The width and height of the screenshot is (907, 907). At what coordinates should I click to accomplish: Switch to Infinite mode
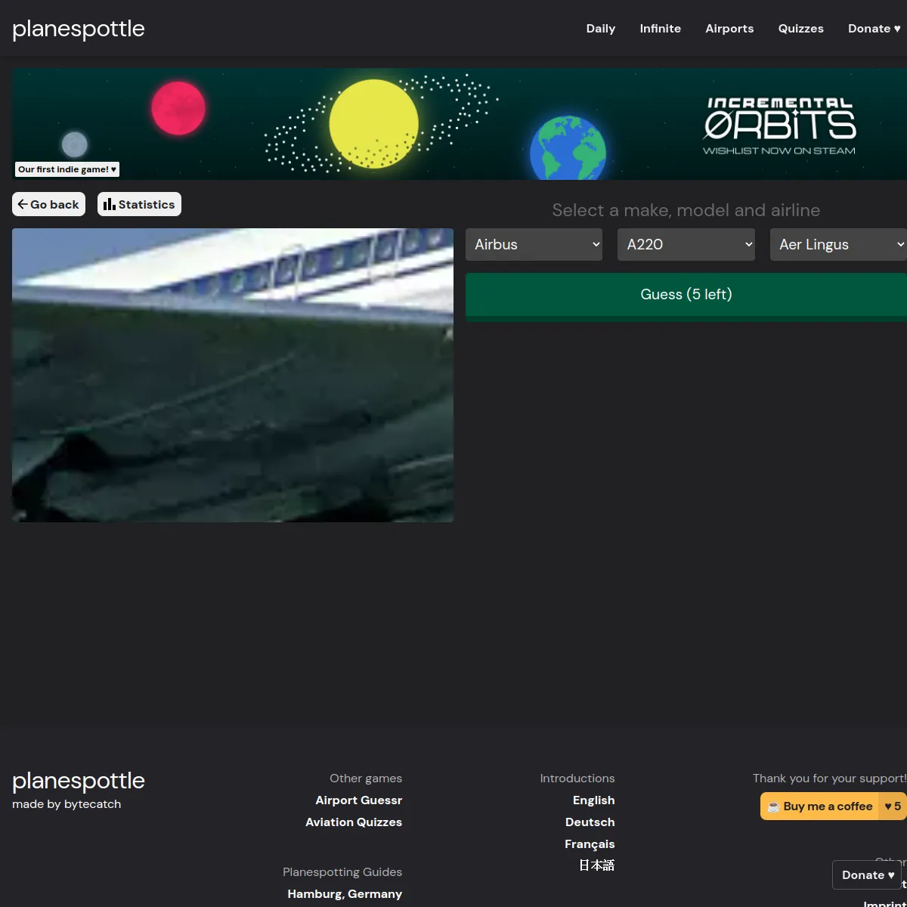pyautogui.click(x=661, y=29)
